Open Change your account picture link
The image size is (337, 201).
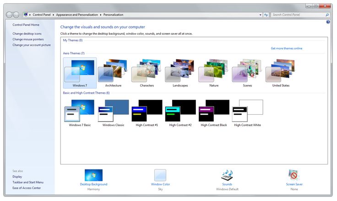pyautogui.click(x=32, y=45)
